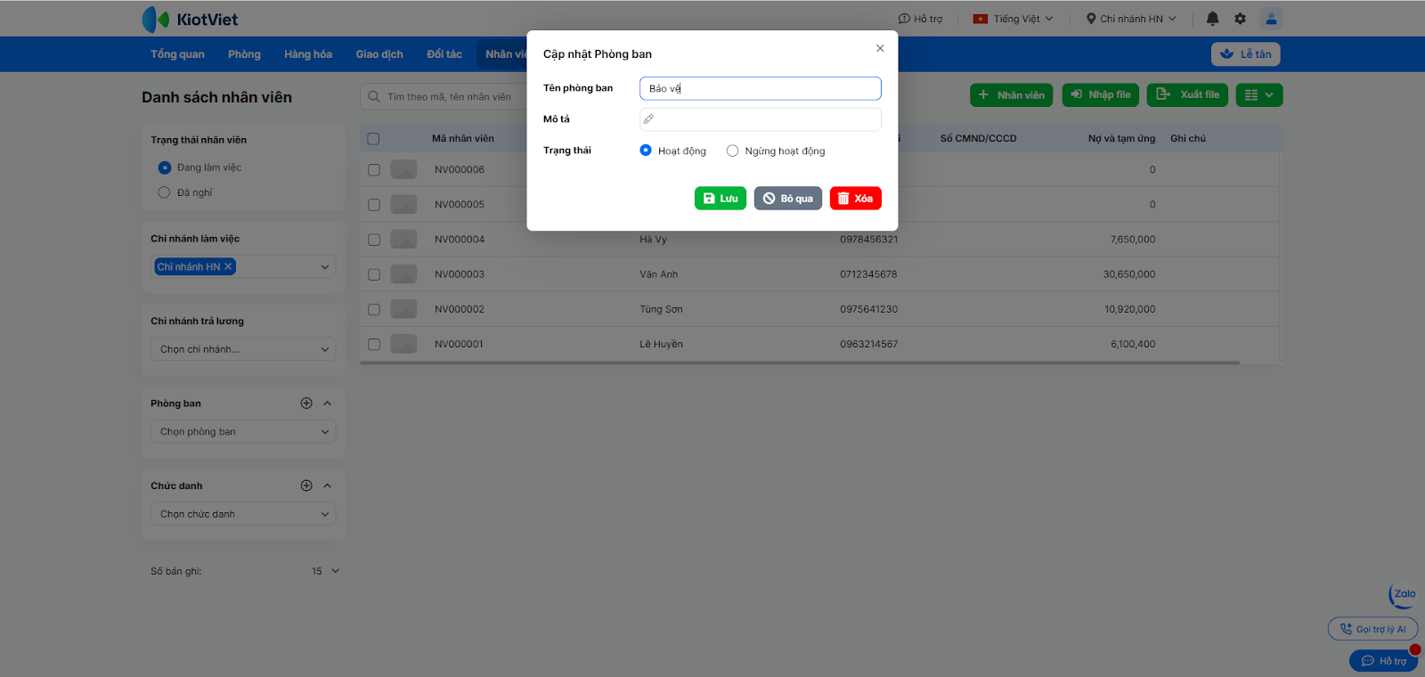Sort by Số CMND/CCCD column header
Viewport: 1425px width, 677px height.
[978, 139]
